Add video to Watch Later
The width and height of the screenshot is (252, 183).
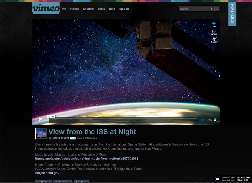coord(214,33)
